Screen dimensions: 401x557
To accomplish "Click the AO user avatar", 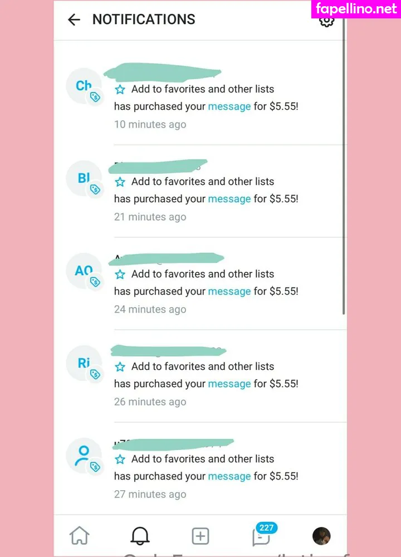I will [x=84, y=271].
